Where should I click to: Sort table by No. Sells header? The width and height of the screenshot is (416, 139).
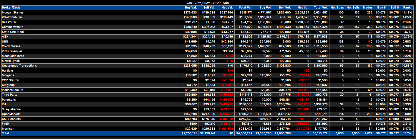point(352,8)
